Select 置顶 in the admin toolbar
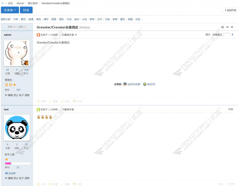The image size is (238, 186). (x=23, y=19)
